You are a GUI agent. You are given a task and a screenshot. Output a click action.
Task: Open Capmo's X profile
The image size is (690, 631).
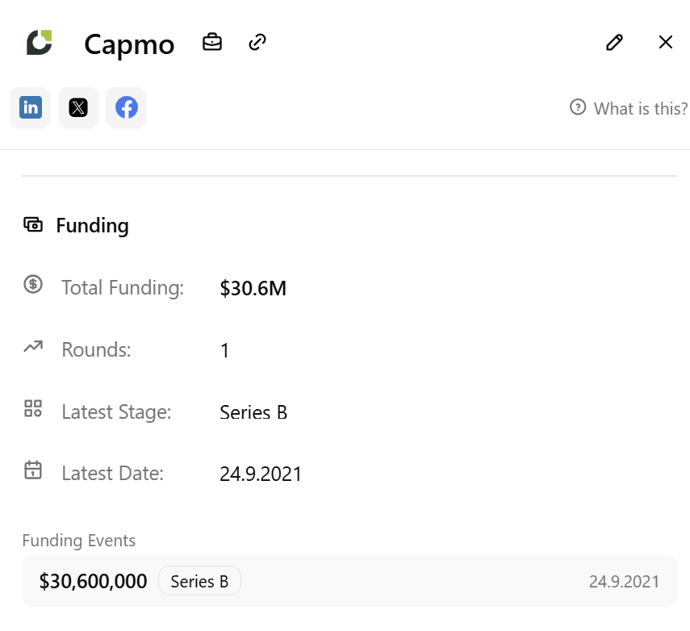pos(78,107)
